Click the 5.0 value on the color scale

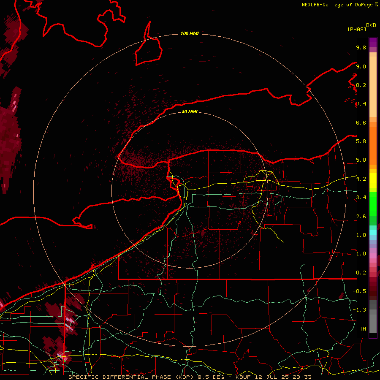(x=361, y=160)
